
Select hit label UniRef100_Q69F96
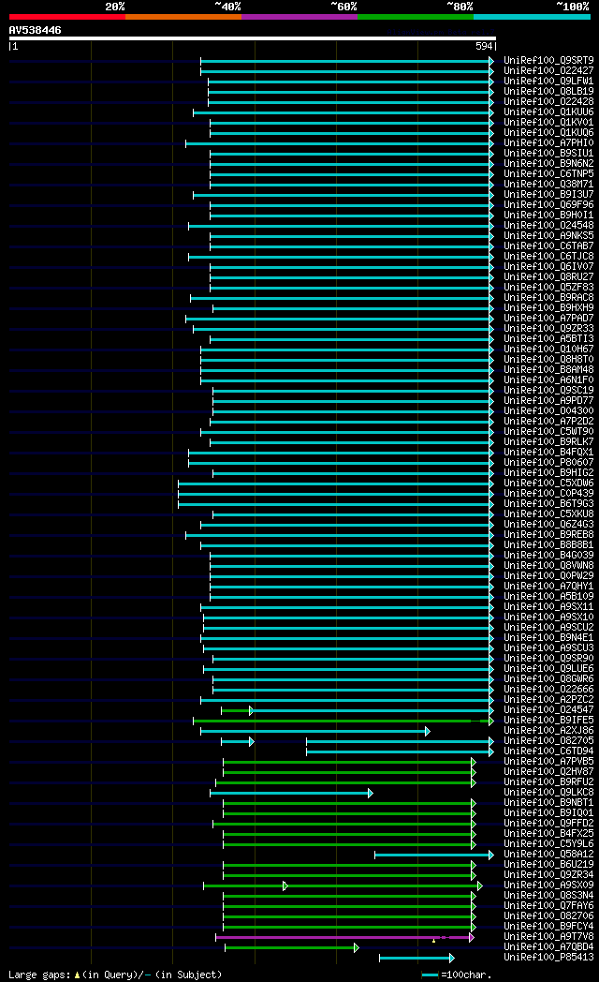coord(549,205)
